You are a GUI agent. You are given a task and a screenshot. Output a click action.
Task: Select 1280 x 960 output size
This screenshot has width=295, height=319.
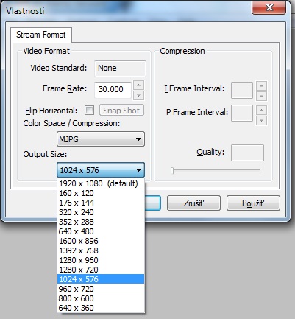[101, 260]
